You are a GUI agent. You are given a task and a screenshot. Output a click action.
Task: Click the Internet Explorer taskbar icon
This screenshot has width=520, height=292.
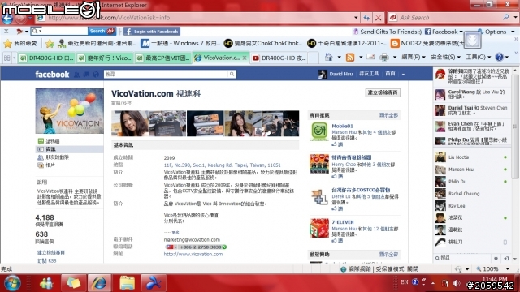click(x=99, y=283)
